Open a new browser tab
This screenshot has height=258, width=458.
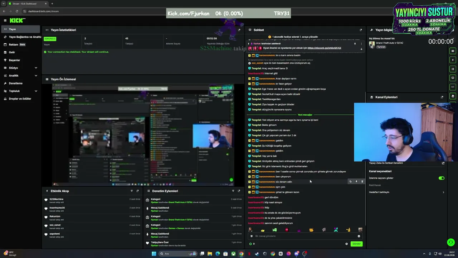click(52, 4)
